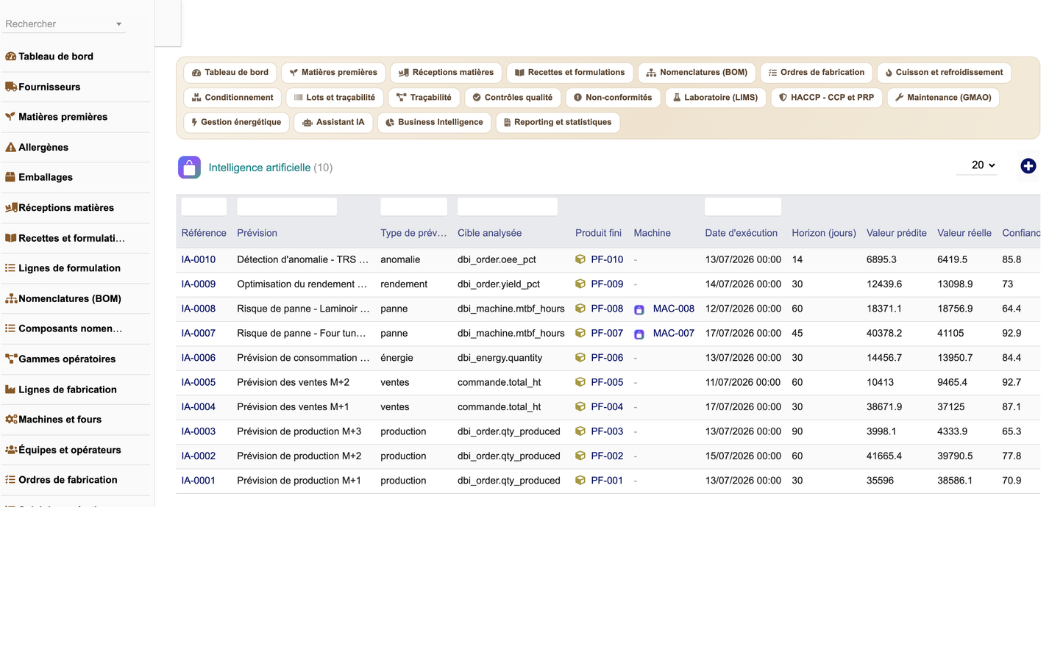Sort by the Date d'exécution column header

coord(741,233)
